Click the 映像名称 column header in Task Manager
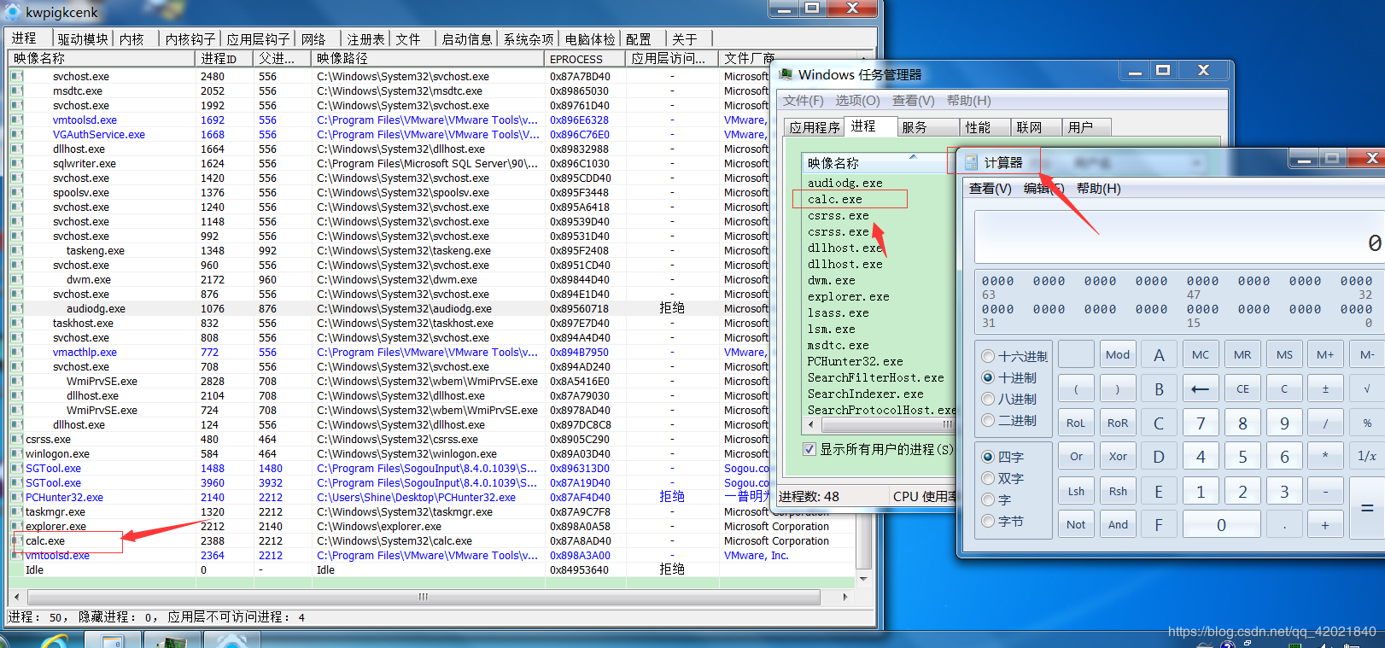The width and height of the screenshot is (1385, 648). pyautogui.click(x=874, y=162)
